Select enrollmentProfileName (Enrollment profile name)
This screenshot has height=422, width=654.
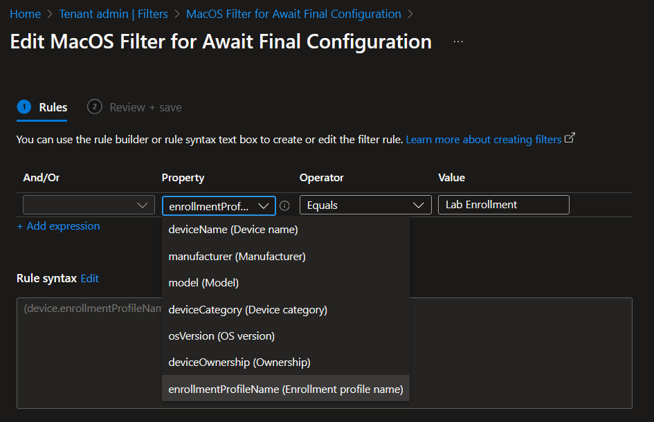point(286,389)
